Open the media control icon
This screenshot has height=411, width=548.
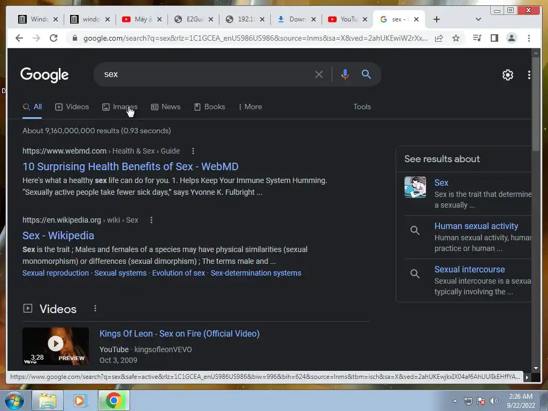tap(477, 38)
